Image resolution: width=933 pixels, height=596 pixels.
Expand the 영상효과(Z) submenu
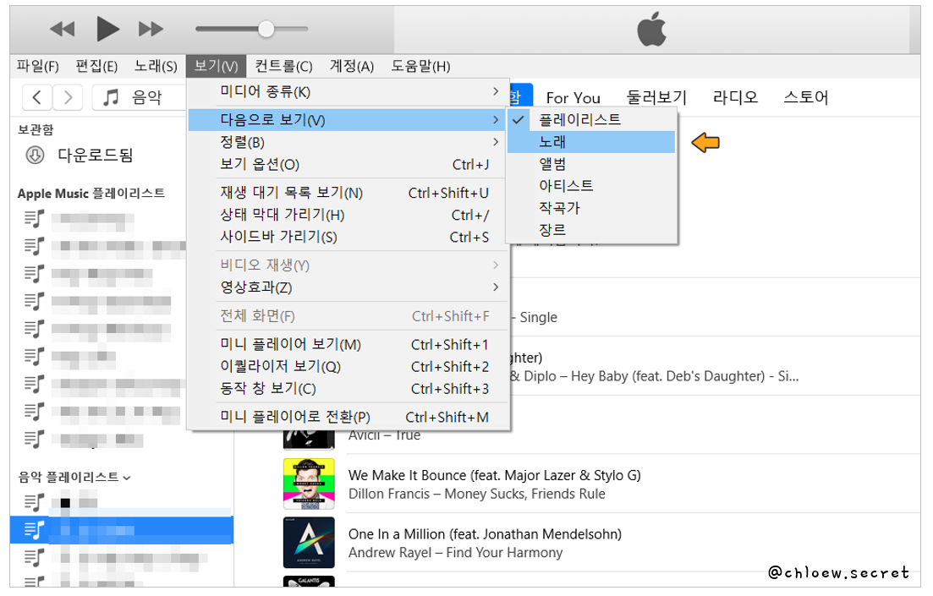pyautogui.click(x=349, y=287)
